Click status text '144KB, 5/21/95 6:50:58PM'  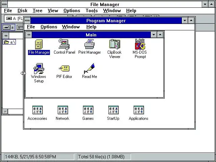point(30,157)
